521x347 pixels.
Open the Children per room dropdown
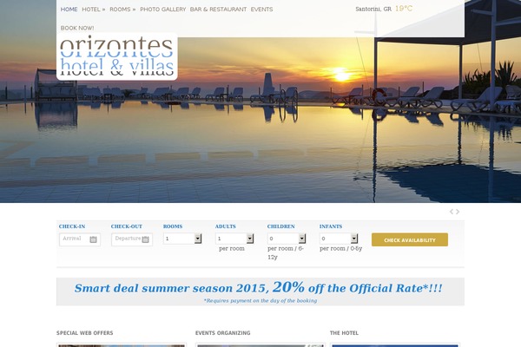point(287,239)
